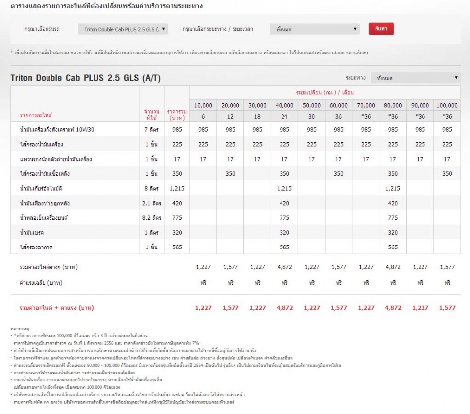Select row น้ำมันเกียร์อัตโนมัติ
Image resolution: width=470 pixels, height=414 pixels.
click(235, 188)
